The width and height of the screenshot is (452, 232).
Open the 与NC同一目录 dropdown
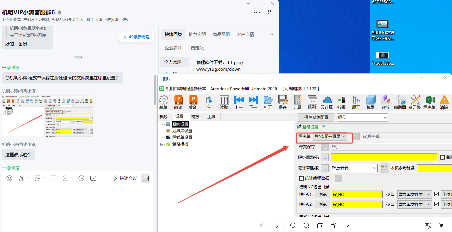click(x=330, y=136)
